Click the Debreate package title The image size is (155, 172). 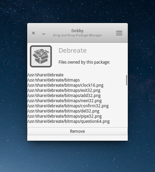[73, 51]
